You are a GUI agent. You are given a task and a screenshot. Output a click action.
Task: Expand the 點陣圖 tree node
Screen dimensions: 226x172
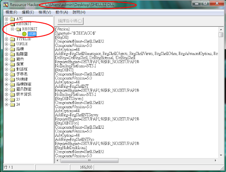tap(6, 54)
